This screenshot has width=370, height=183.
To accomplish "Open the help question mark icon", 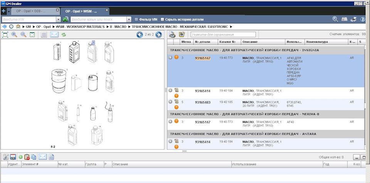I will click(x=363, y=19).
